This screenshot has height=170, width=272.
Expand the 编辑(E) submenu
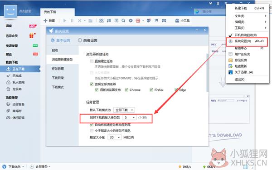(x=248, y=22)
